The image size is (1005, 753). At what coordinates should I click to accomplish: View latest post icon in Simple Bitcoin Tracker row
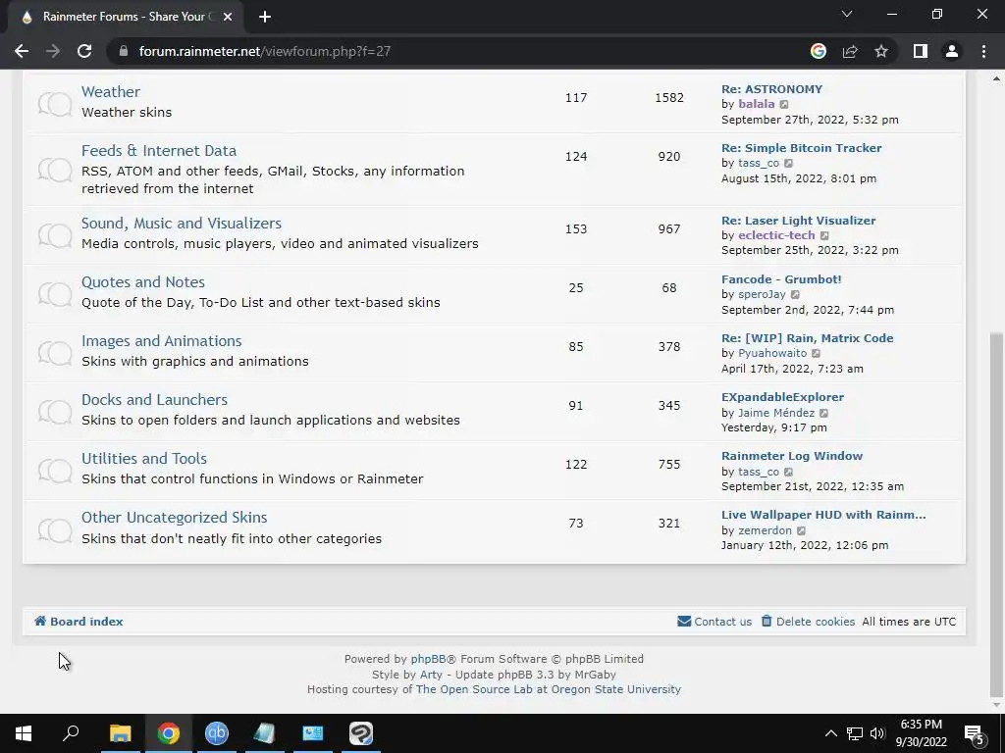[x=788, y=164]
